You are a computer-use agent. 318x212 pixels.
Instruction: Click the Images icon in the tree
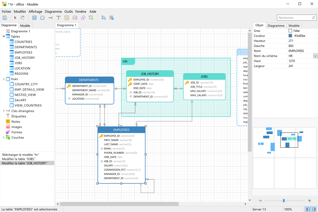8,127
